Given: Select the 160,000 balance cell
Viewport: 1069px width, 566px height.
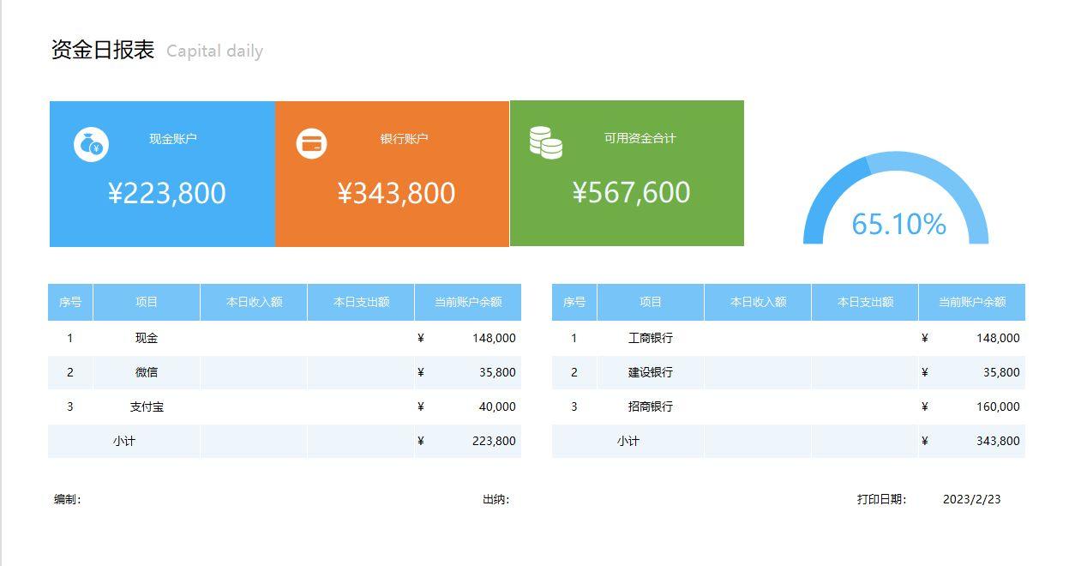Looking at the screenshot, I should 997,406.
